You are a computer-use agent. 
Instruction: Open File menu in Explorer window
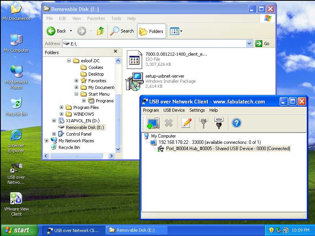(49, 18)
